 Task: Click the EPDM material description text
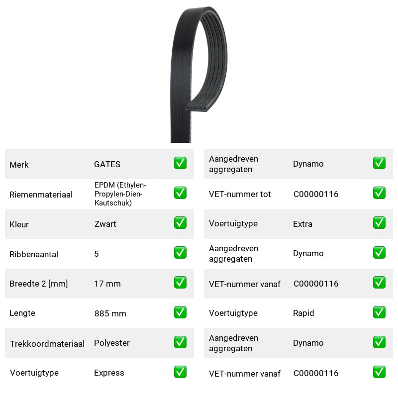click(x=120, y=194)
